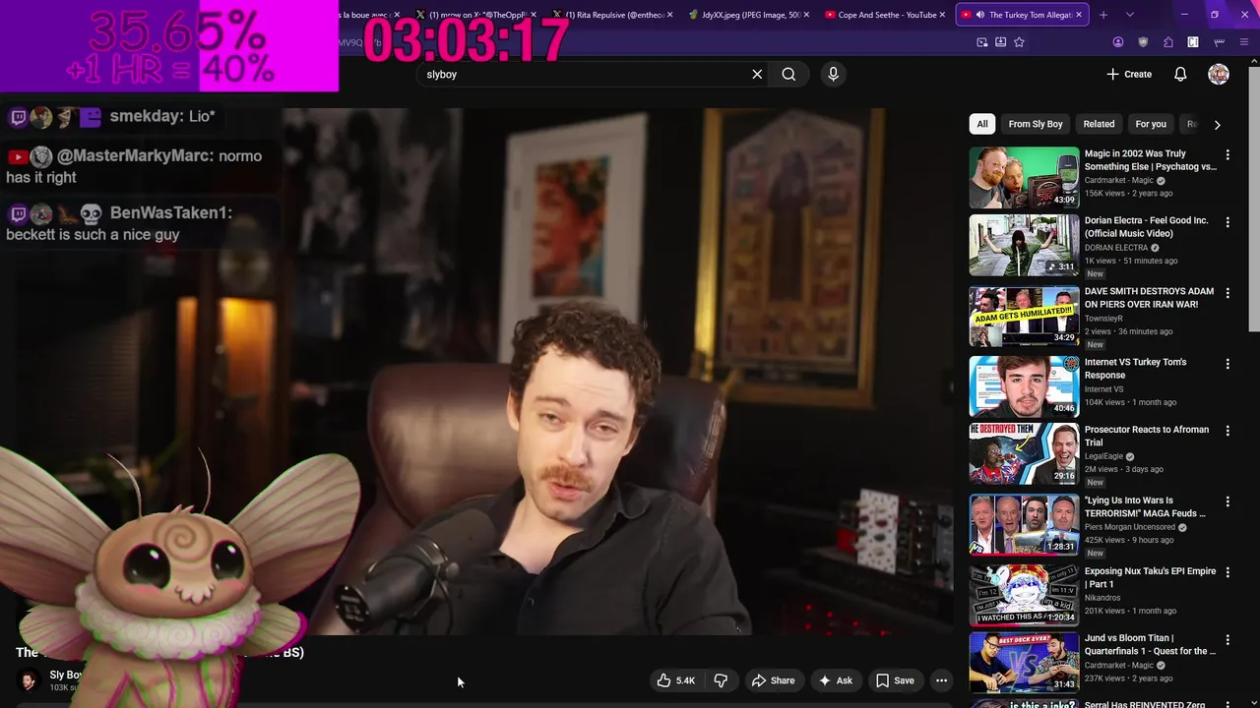The image size is (1260, 708).
Task: Open options for Jund vs Bloom Titan video
Action: [1228, 639]
